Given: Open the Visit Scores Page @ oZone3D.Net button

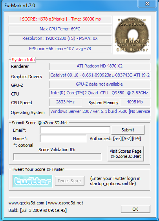Looking at the screenshot, I should (x=126, y=154).
